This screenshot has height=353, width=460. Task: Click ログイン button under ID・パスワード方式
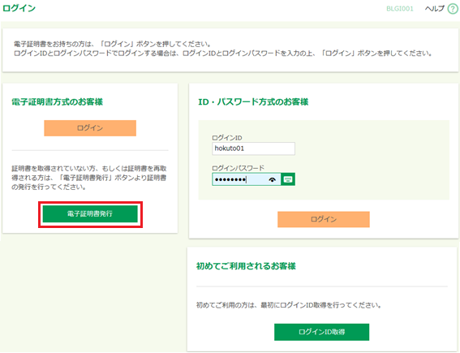pyautogui.click(x=324, y=219)
